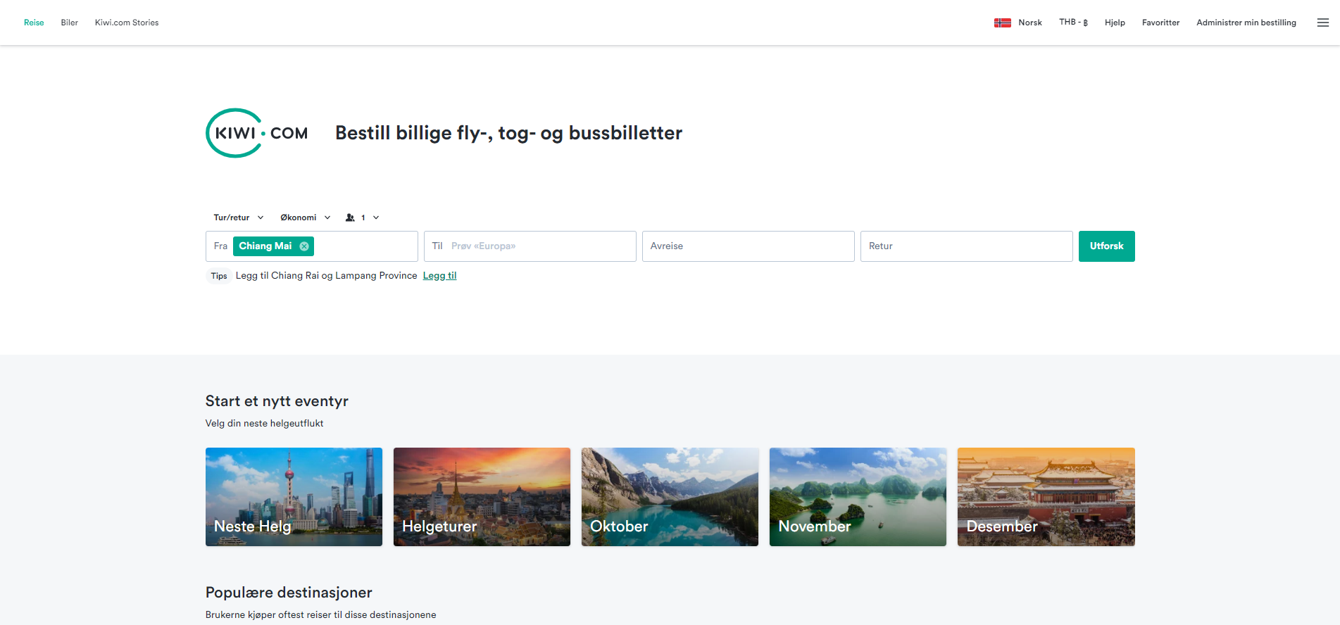
Task: Focus the Til destination input field
Action: [x=530, y=246]
